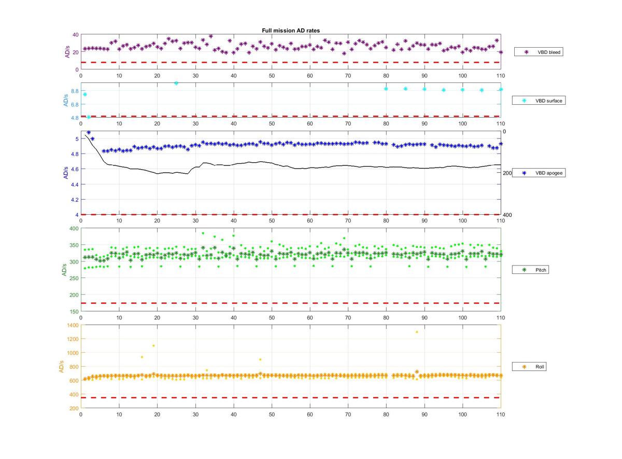This screenshot has height=459, width=622.
Task: Click the 4.2 y-axis tick label
Action: 75,200
